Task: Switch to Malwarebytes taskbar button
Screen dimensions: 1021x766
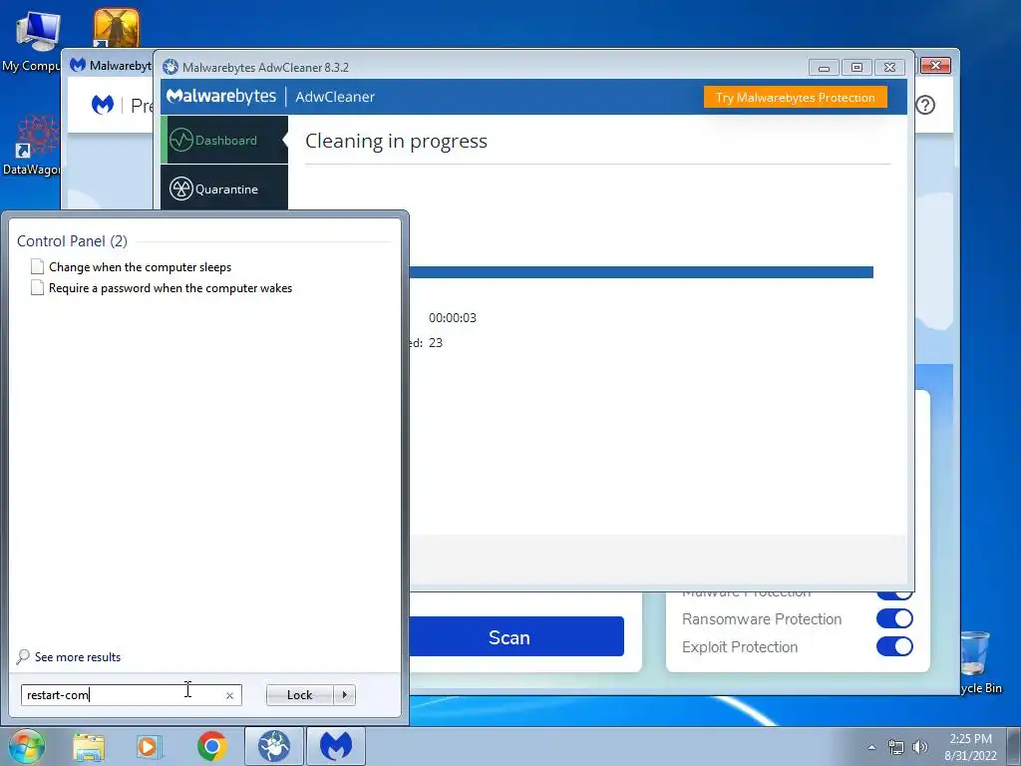Action: (336, 746)
